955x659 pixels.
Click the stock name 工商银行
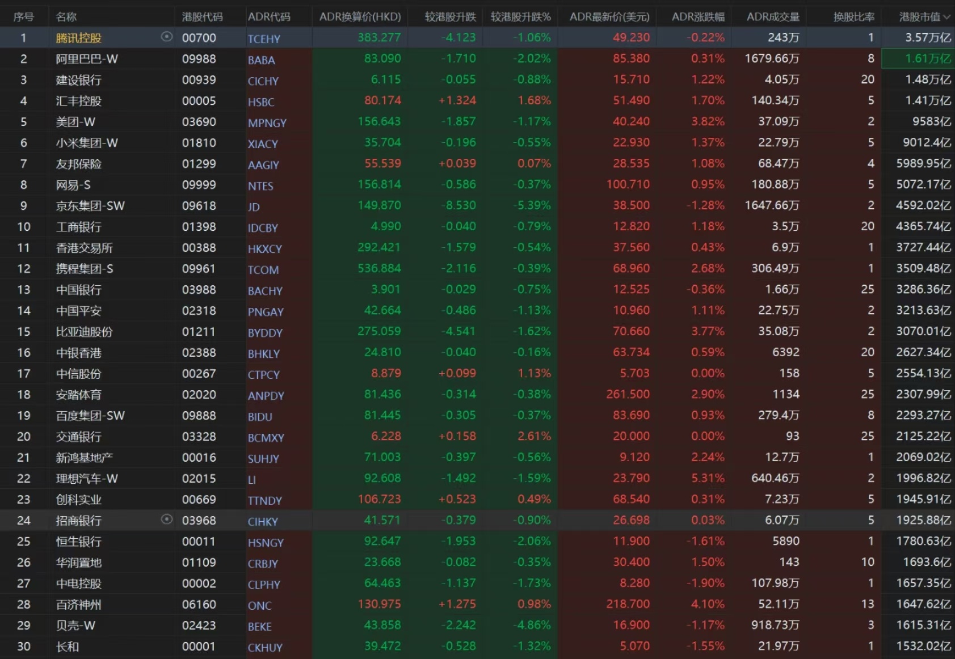(x=79, y=227)
